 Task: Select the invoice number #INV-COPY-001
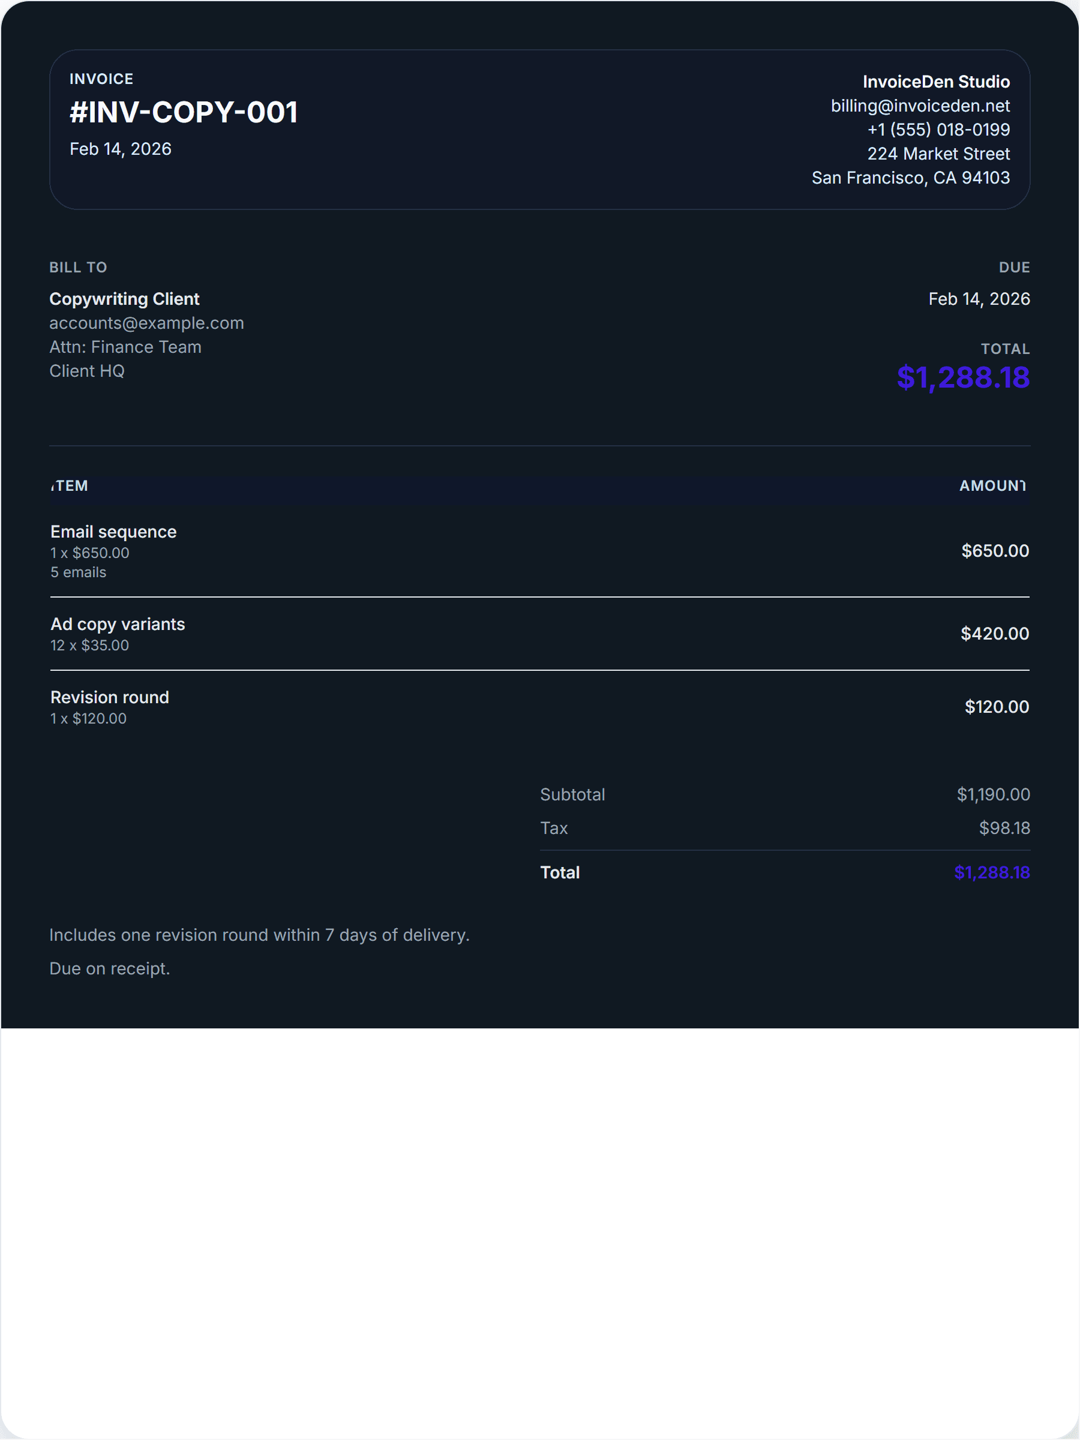coord(184,112)
